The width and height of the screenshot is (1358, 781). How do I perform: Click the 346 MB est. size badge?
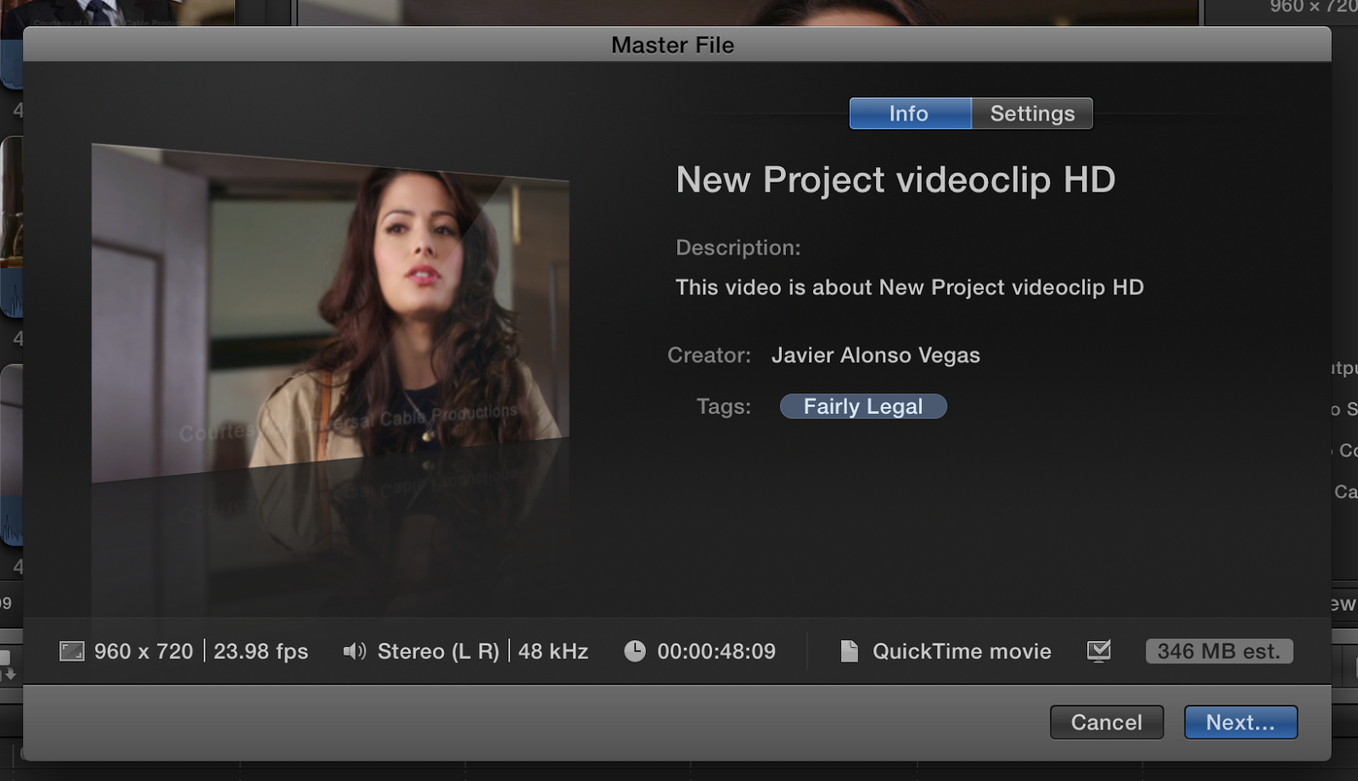pyautogui.click(x=1219, y=651)
